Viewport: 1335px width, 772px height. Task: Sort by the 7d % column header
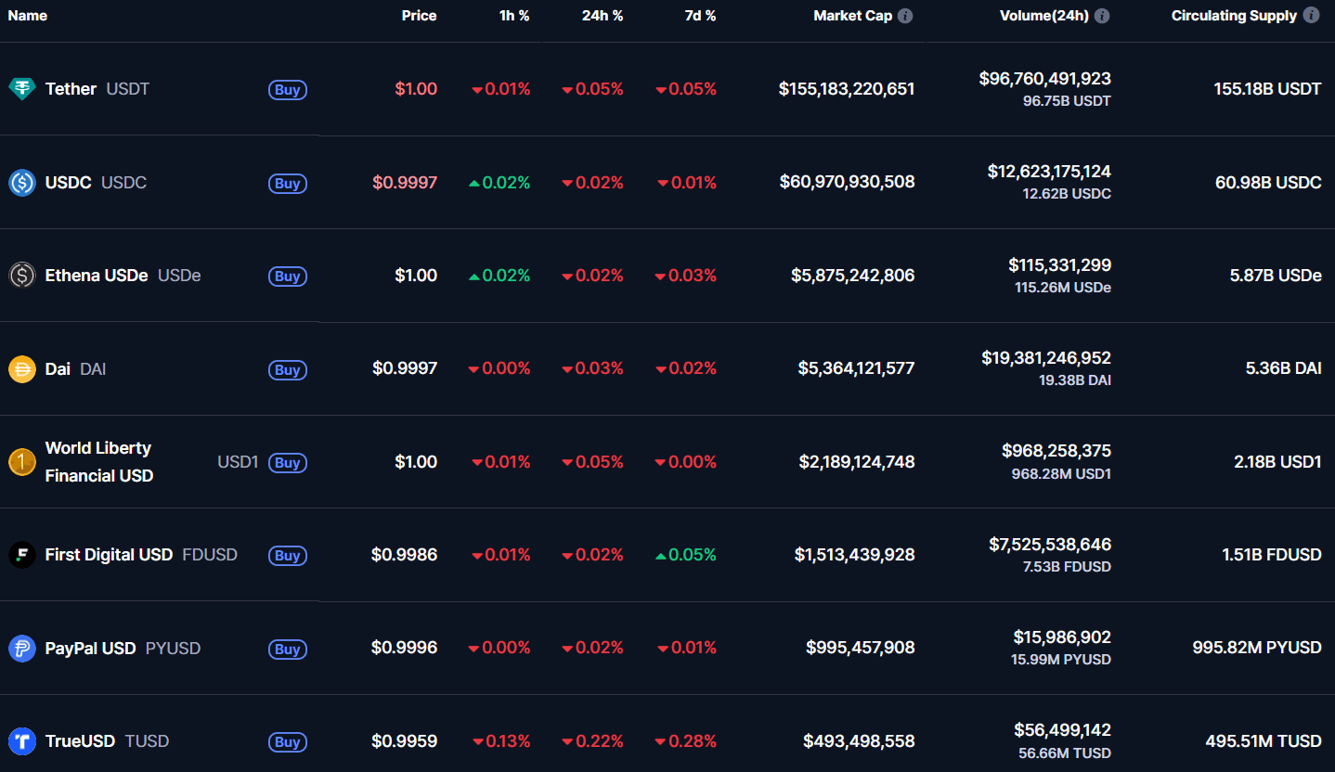(700, 16)
